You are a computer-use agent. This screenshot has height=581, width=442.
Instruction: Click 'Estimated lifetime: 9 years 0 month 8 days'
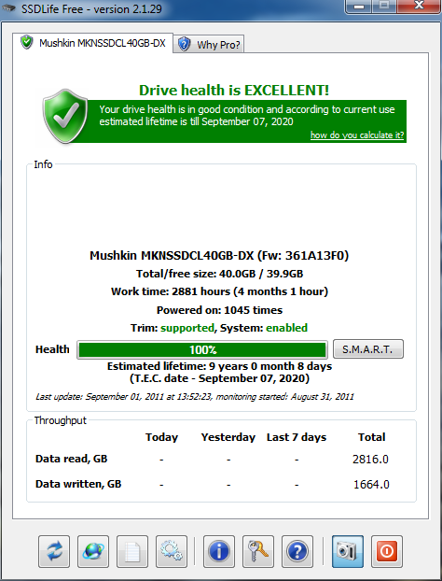click(x=219, y=366)
